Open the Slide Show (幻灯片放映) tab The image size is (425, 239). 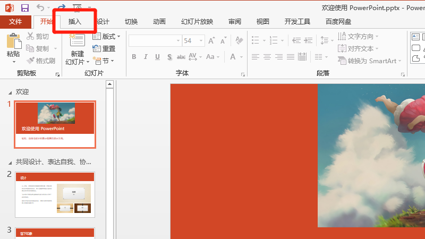click(197, 22)
